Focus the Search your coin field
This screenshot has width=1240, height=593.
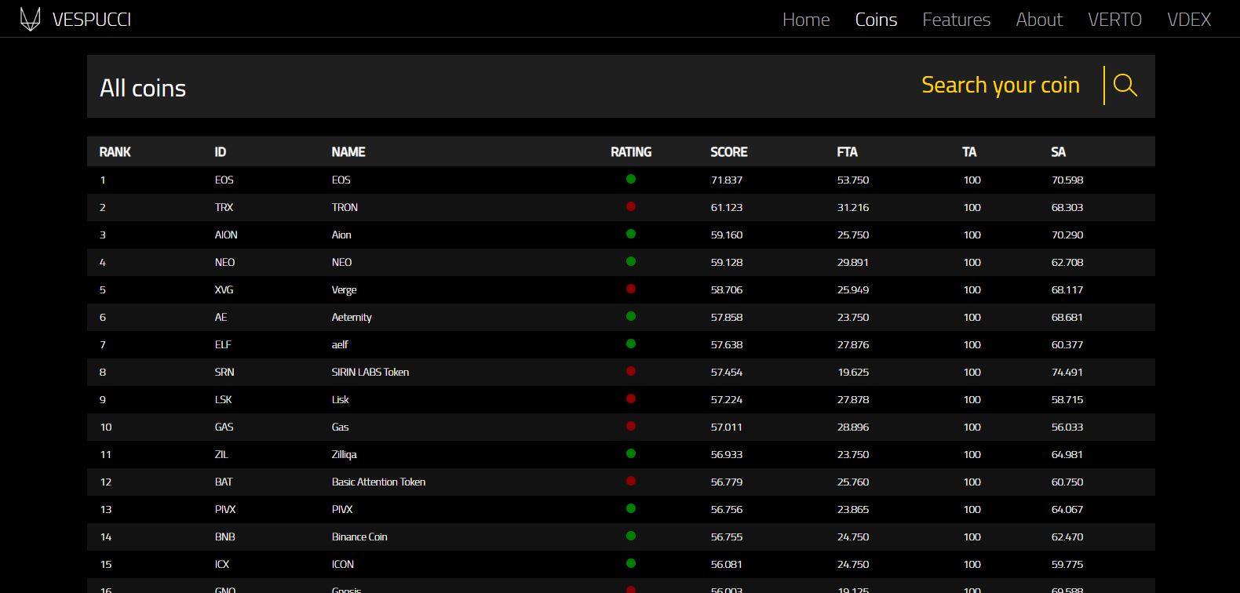[x=1001, y=85]
